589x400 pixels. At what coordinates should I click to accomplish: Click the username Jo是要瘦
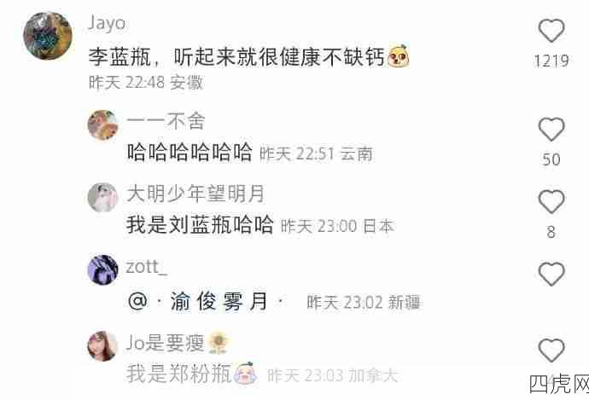point(165,343)
